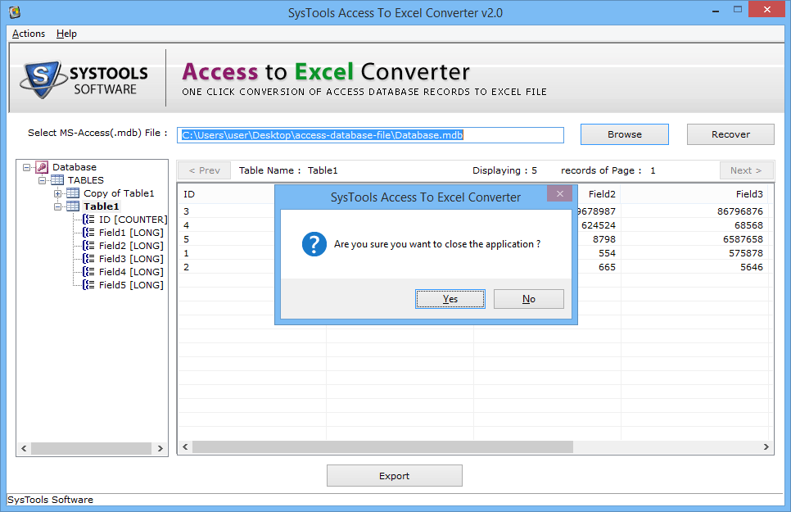Click the Field4 [LONG] field icon
Screen dimensions: 791x512
coord(88,272)
